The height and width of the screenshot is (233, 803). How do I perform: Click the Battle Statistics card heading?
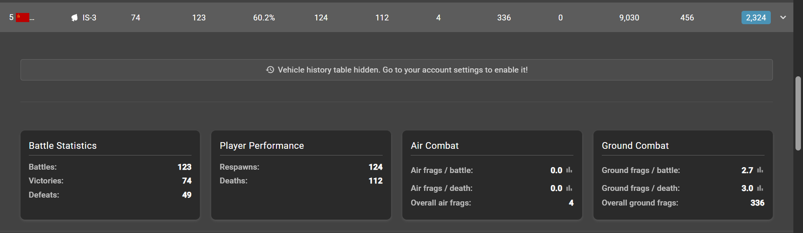pyautogui.click(x=63, y=145)
